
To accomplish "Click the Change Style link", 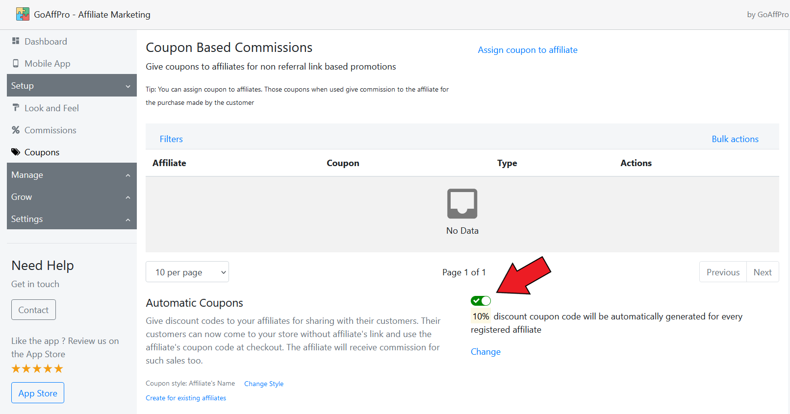I will pyautogui.click(x=264, y=384).
